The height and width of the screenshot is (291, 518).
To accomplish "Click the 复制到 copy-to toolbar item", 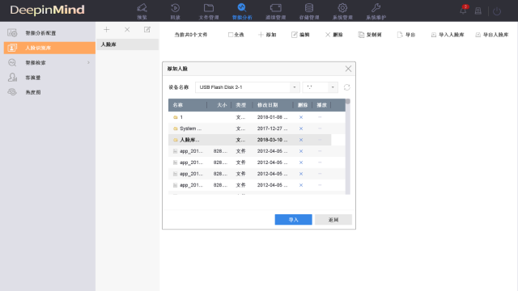I will pyautogui.click(x=370, y=35).
